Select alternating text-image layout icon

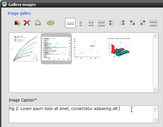[x=132, y=23]
